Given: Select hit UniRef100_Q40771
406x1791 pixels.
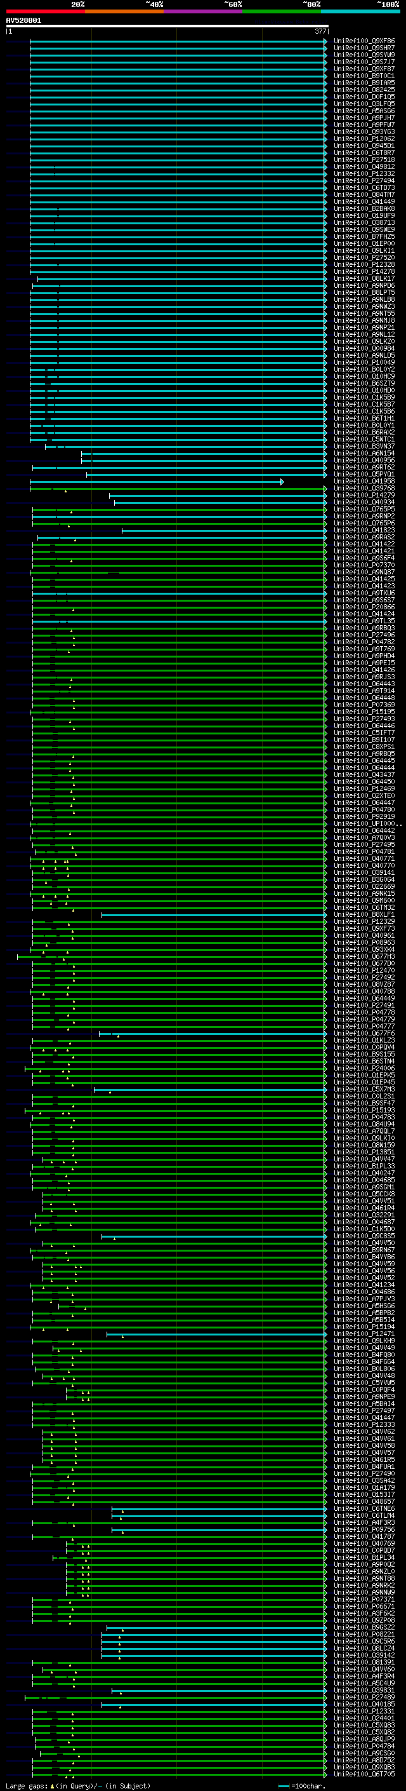Looking at the screenshot, I should 363,859.
